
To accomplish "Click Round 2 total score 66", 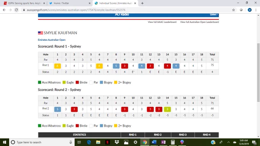I will tap(212, 109).
